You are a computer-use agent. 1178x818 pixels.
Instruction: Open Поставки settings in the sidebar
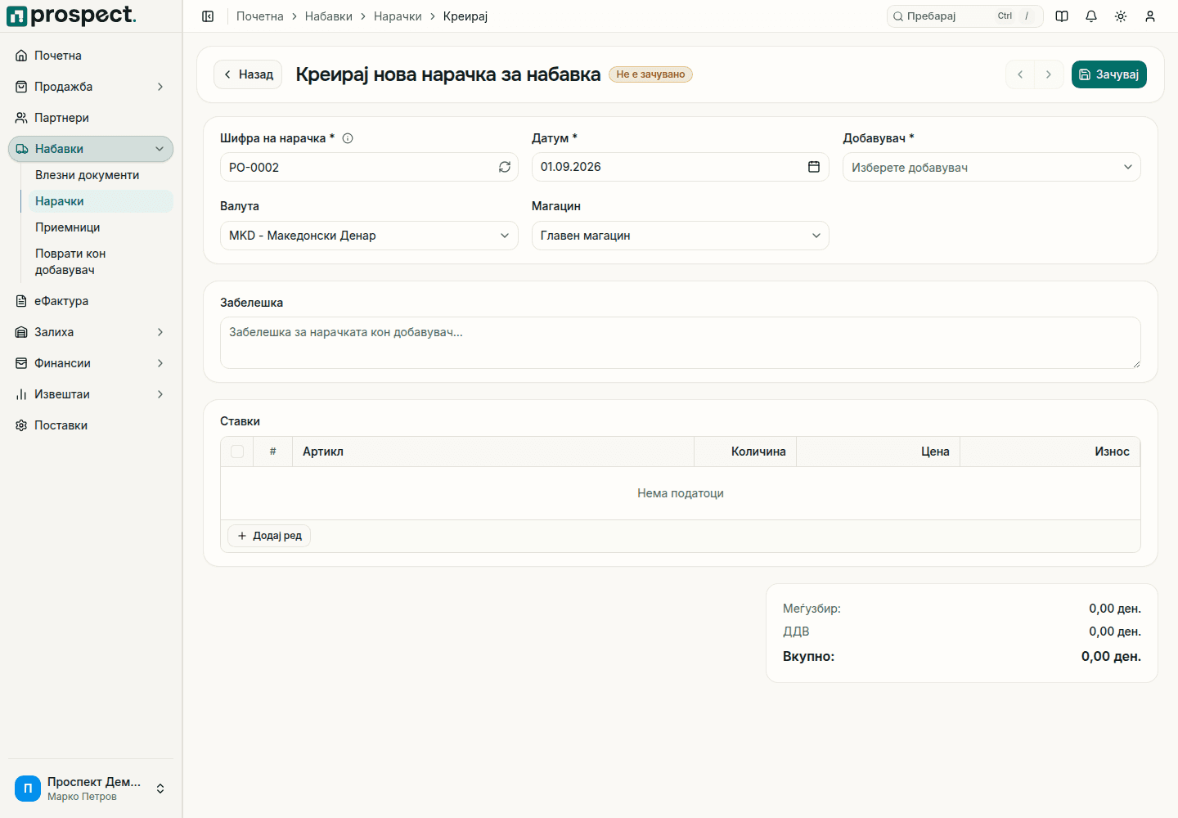(91, 425)
